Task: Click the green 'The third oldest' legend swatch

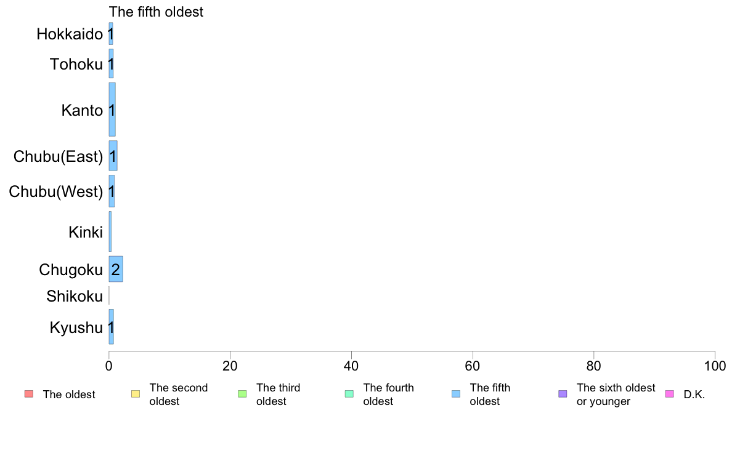Action: [x=242, y=394]
